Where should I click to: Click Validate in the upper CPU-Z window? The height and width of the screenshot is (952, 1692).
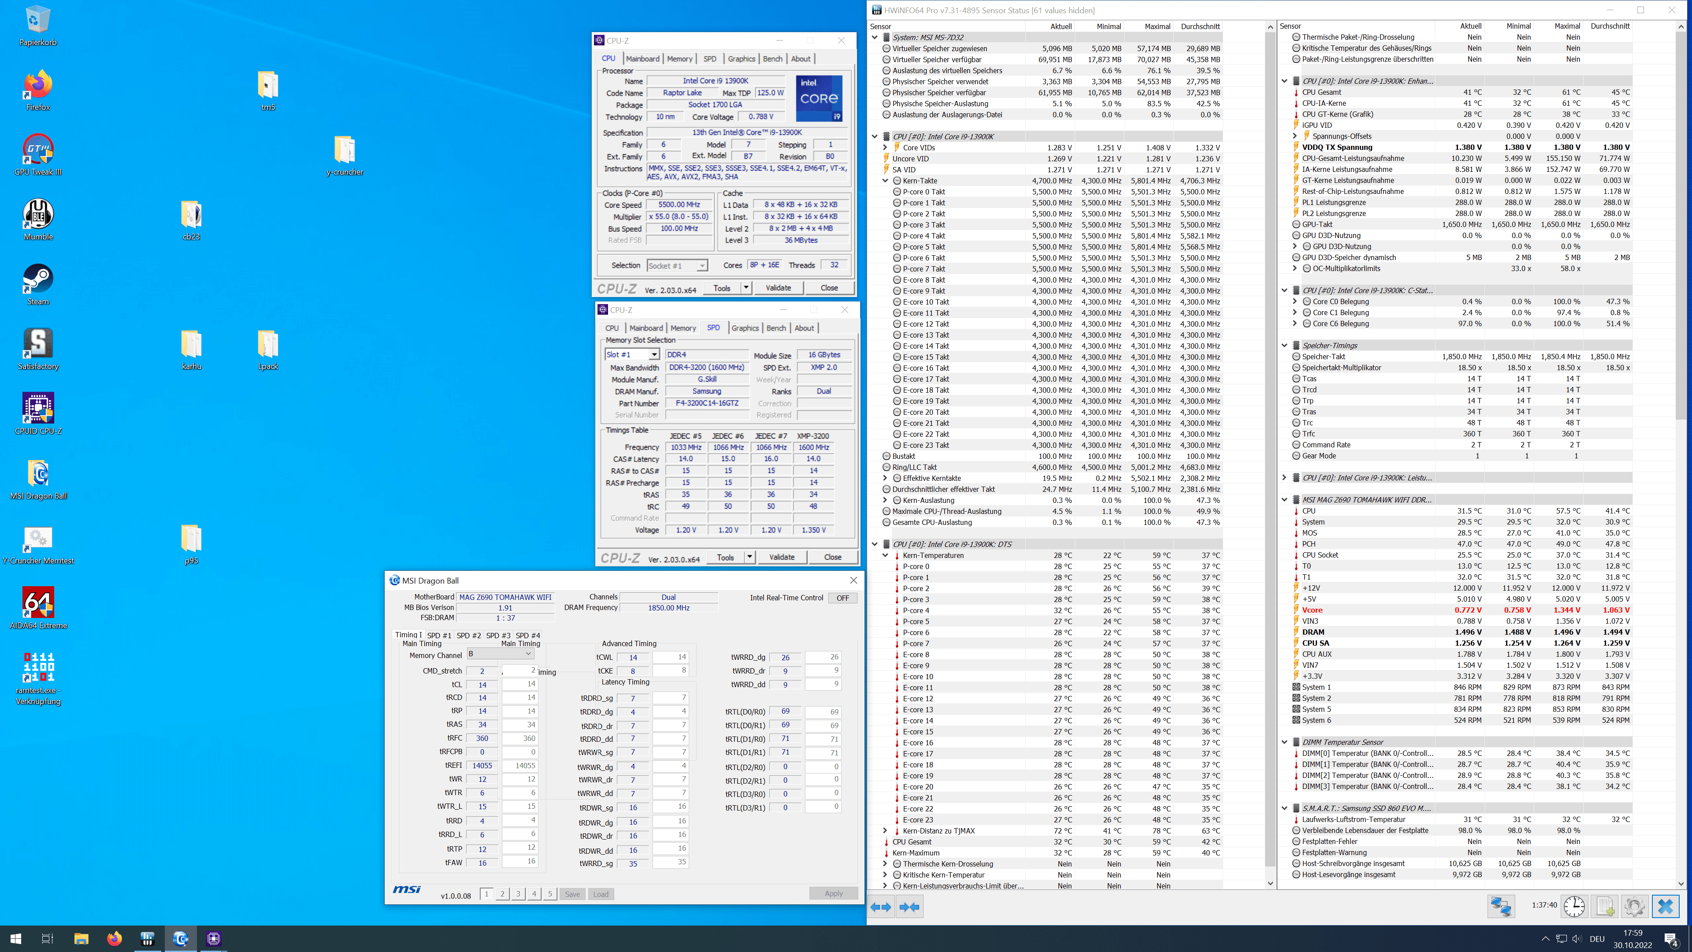778,288
